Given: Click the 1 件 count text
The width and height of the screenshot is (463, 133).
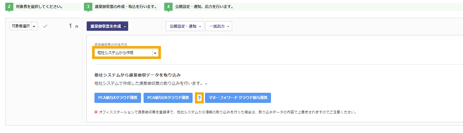Looking at the screenshot, I should [73, 26].
